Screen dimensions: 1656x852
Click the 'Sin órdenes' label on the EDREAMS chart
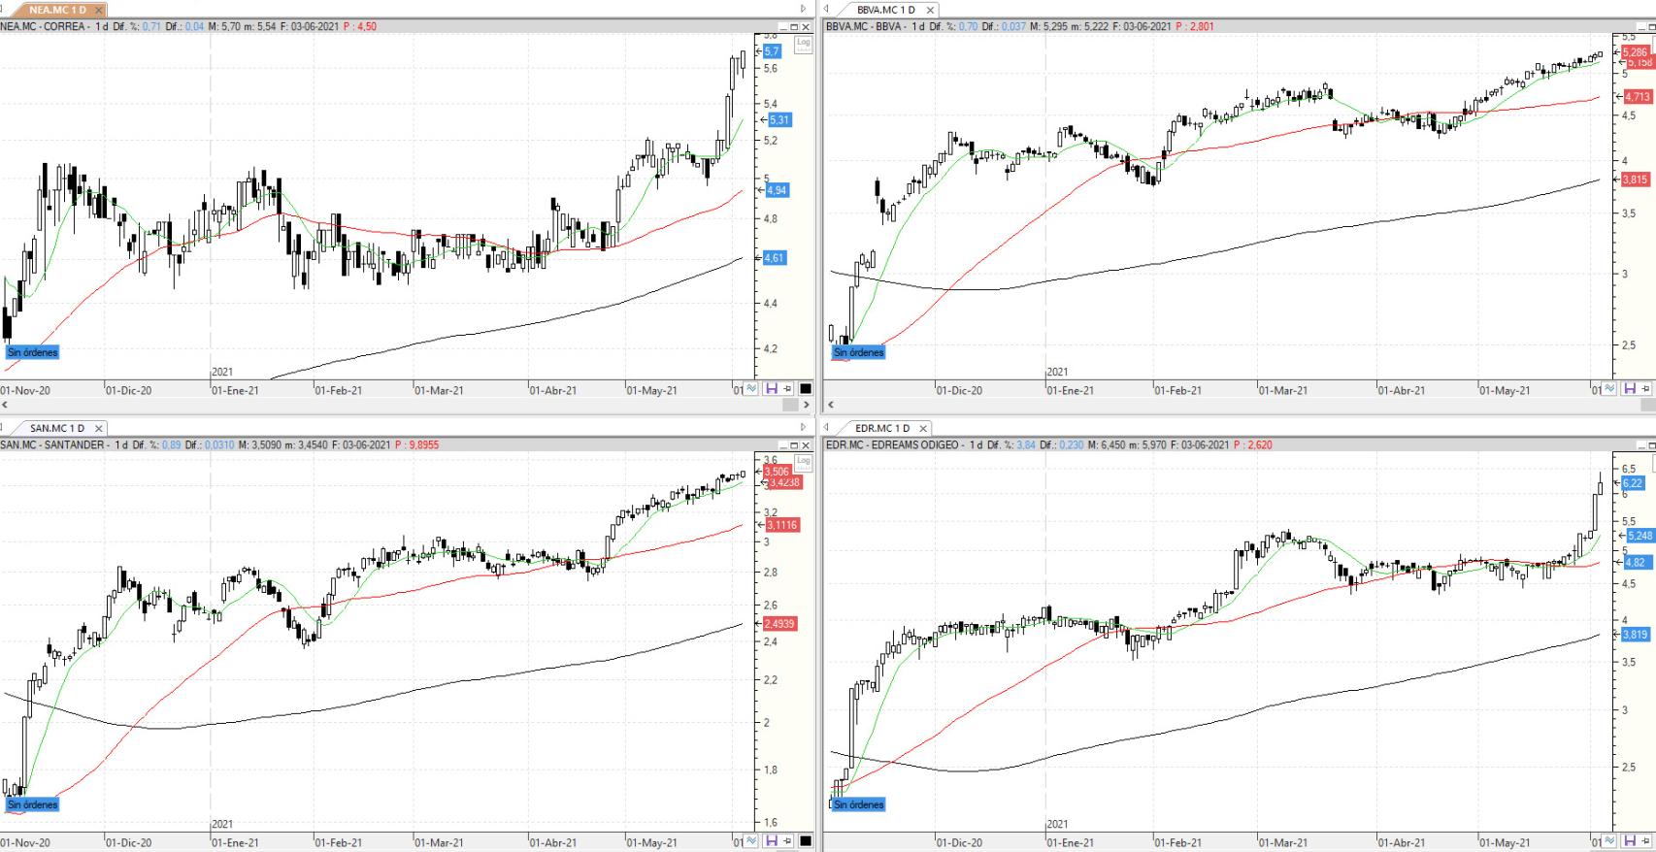(x=858, y=804)
